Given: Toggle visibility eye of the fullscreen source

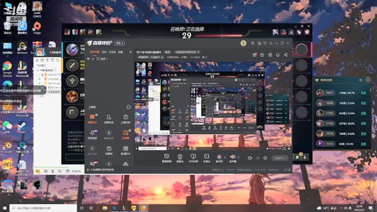Looking at the screenshot, I should [88, 58].
